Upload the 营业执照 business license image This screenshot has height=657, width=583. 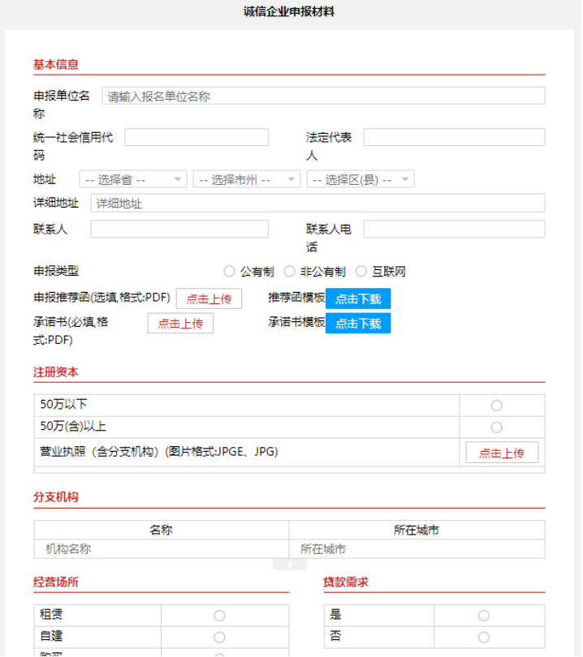point(501,453)
